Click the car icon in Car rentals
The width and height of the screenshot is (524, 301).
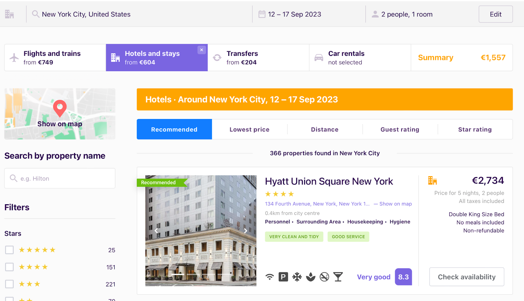click(319, 58)
